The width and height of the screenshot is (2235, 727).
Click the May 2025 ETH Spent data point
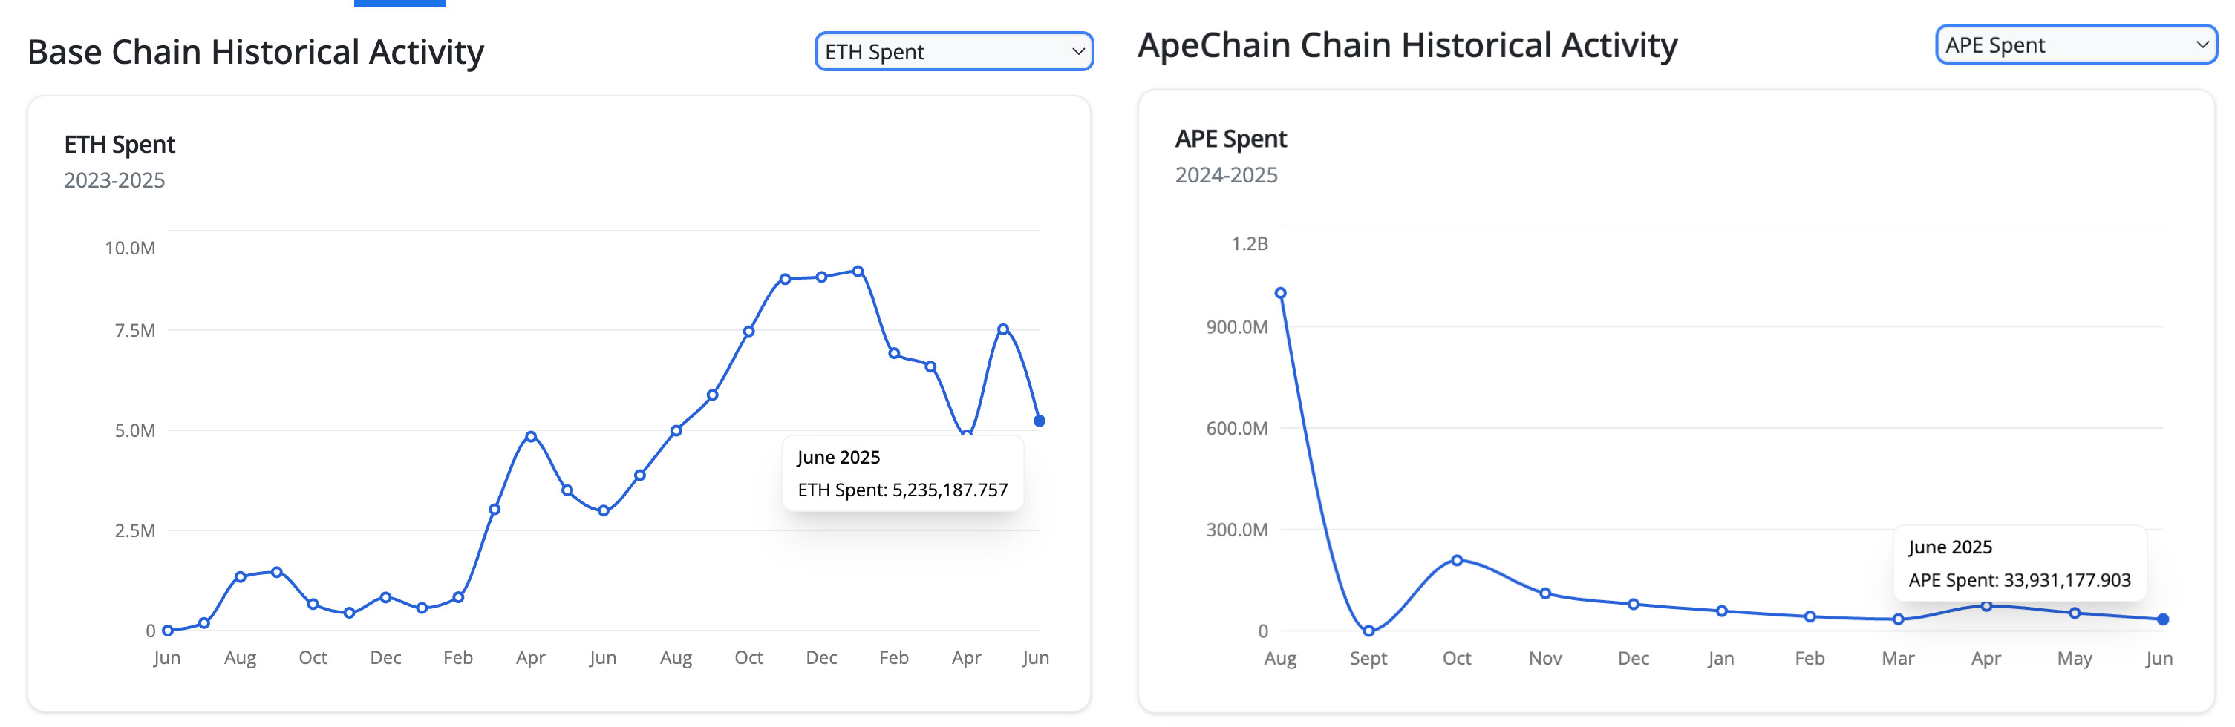pyautogui.click(x=1002, y=329)
